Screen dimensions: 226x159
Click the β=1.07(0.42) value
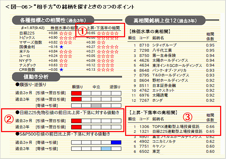tap(33, 28)
